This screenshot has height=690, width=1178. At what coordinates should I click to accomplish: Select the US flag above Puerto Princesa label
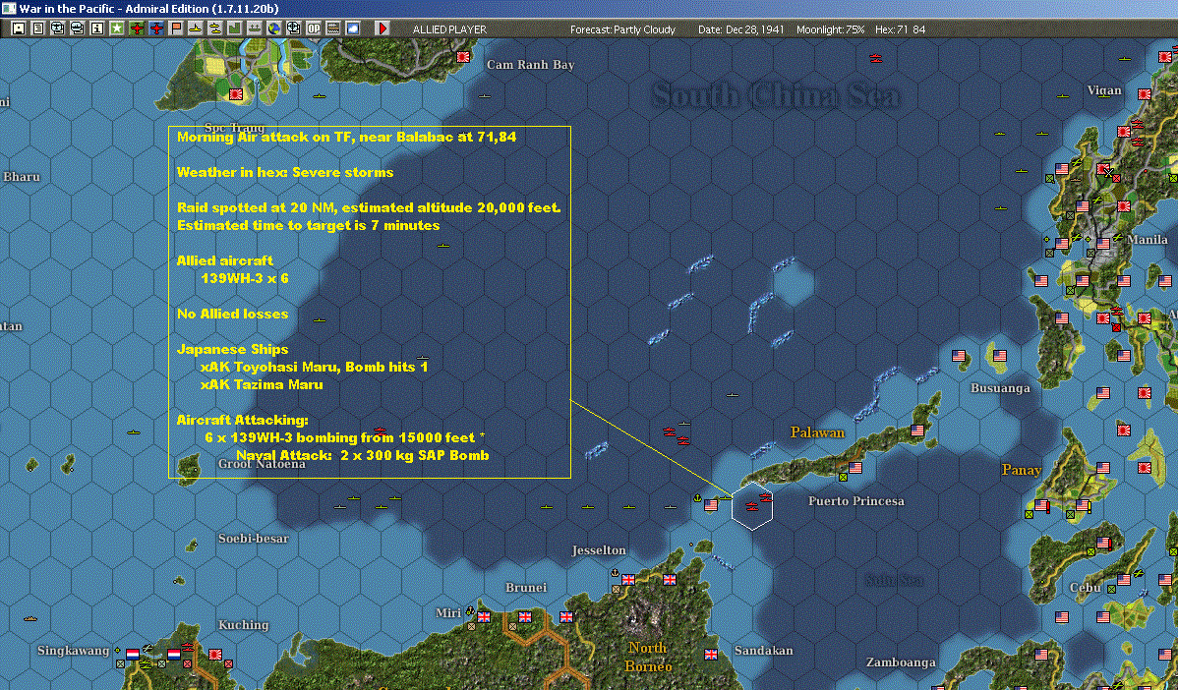coord(854,467)
